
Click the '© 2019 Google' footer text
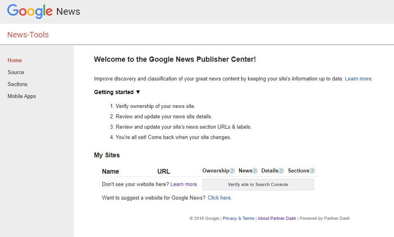tap(204, 218)
